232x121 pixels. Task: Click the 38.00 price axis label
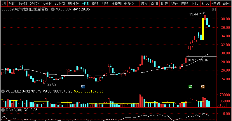click(x=226, y=19)
